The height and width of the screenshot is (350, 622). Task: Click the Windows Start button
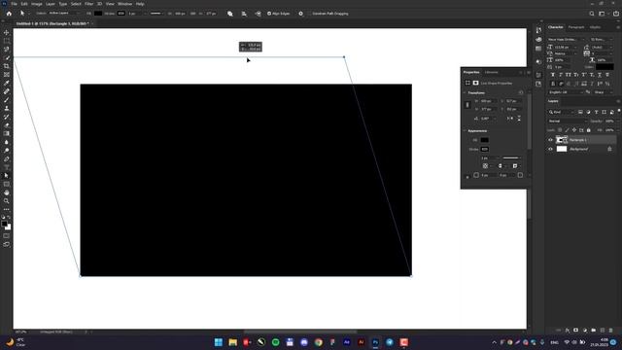point(218,342)
